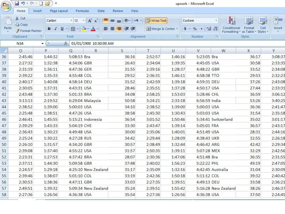Open Number group dialog launcher
285x214 pixels.
click(x=217, y=37)
